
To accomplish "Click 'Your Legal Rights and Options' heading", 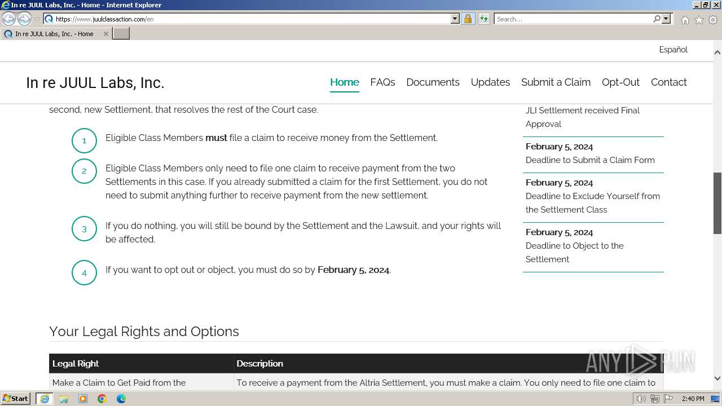I will [144, 332].
